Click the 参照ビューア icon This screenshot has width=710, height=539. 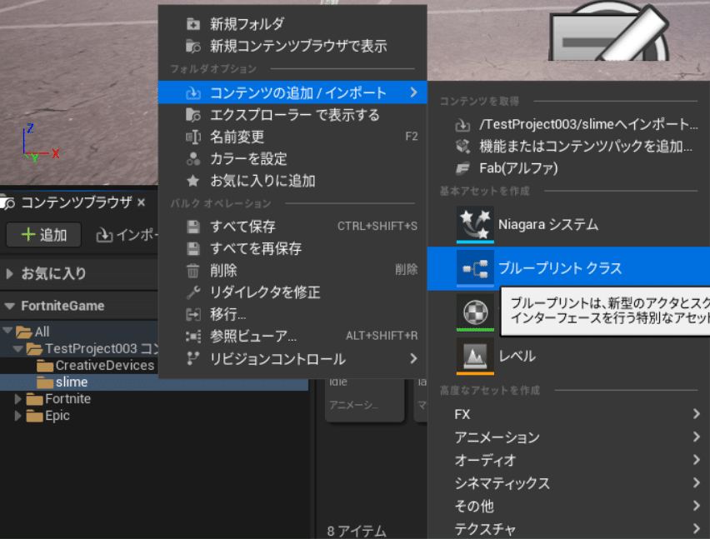pos(193,337)
